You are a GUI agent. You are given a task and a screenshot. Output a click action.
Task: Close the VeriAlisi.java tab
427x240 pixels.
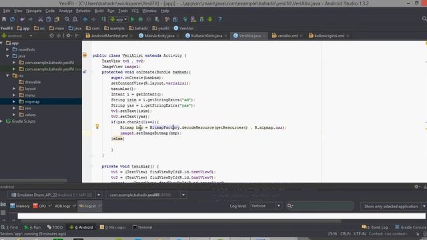pyautogui.click(x=264, y=36)
